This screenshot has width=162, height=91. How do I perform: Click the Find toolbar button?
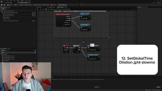[22, 5]
